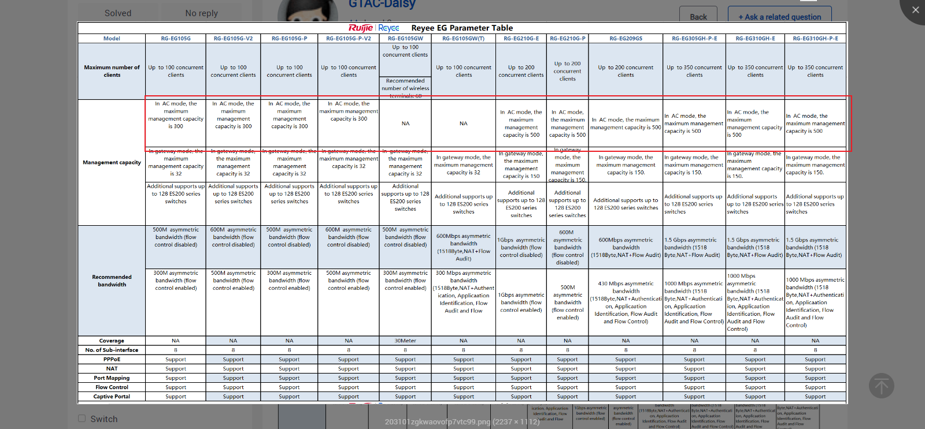The image size is (925, 429).
Task: Select the RG-EG105GW column header
Action: 405,38
